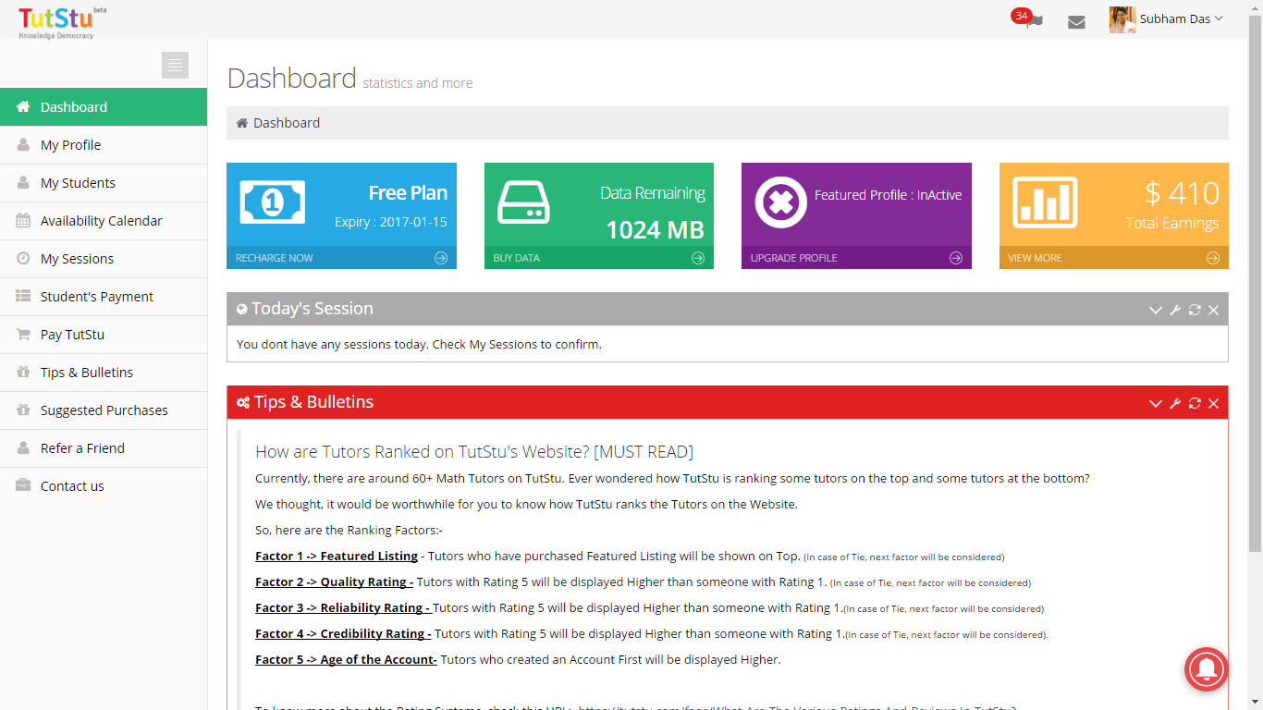The image size is (1263, 710).
Task: Click the 'How are Tutors Ranked' bulletin heading
Action: click(x=474, y=452)
